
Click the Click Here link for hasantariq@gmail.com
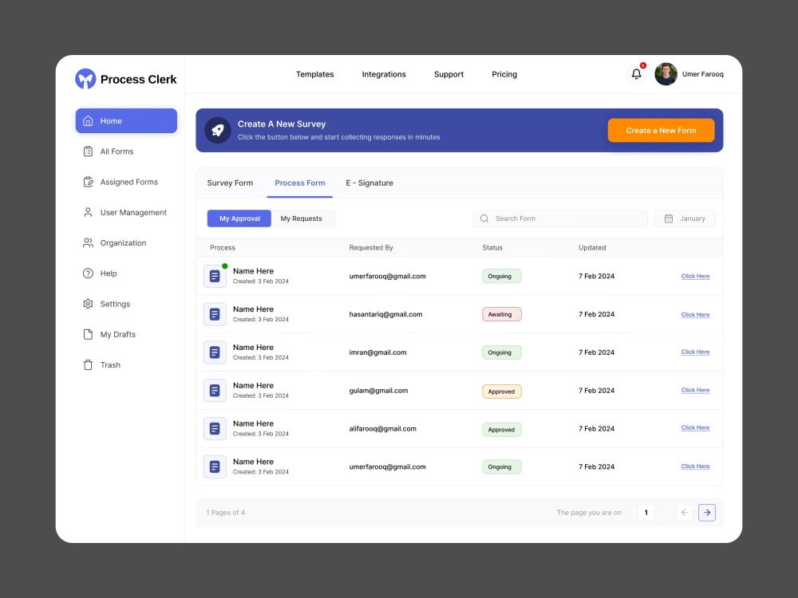[x=695, y=314]
